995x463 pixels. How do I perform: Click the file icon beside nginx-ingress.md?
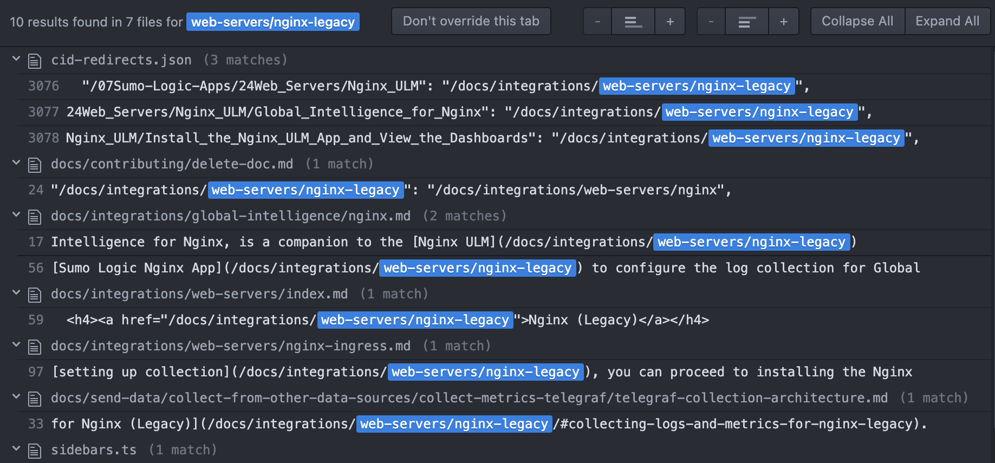[x=35, y=347]
